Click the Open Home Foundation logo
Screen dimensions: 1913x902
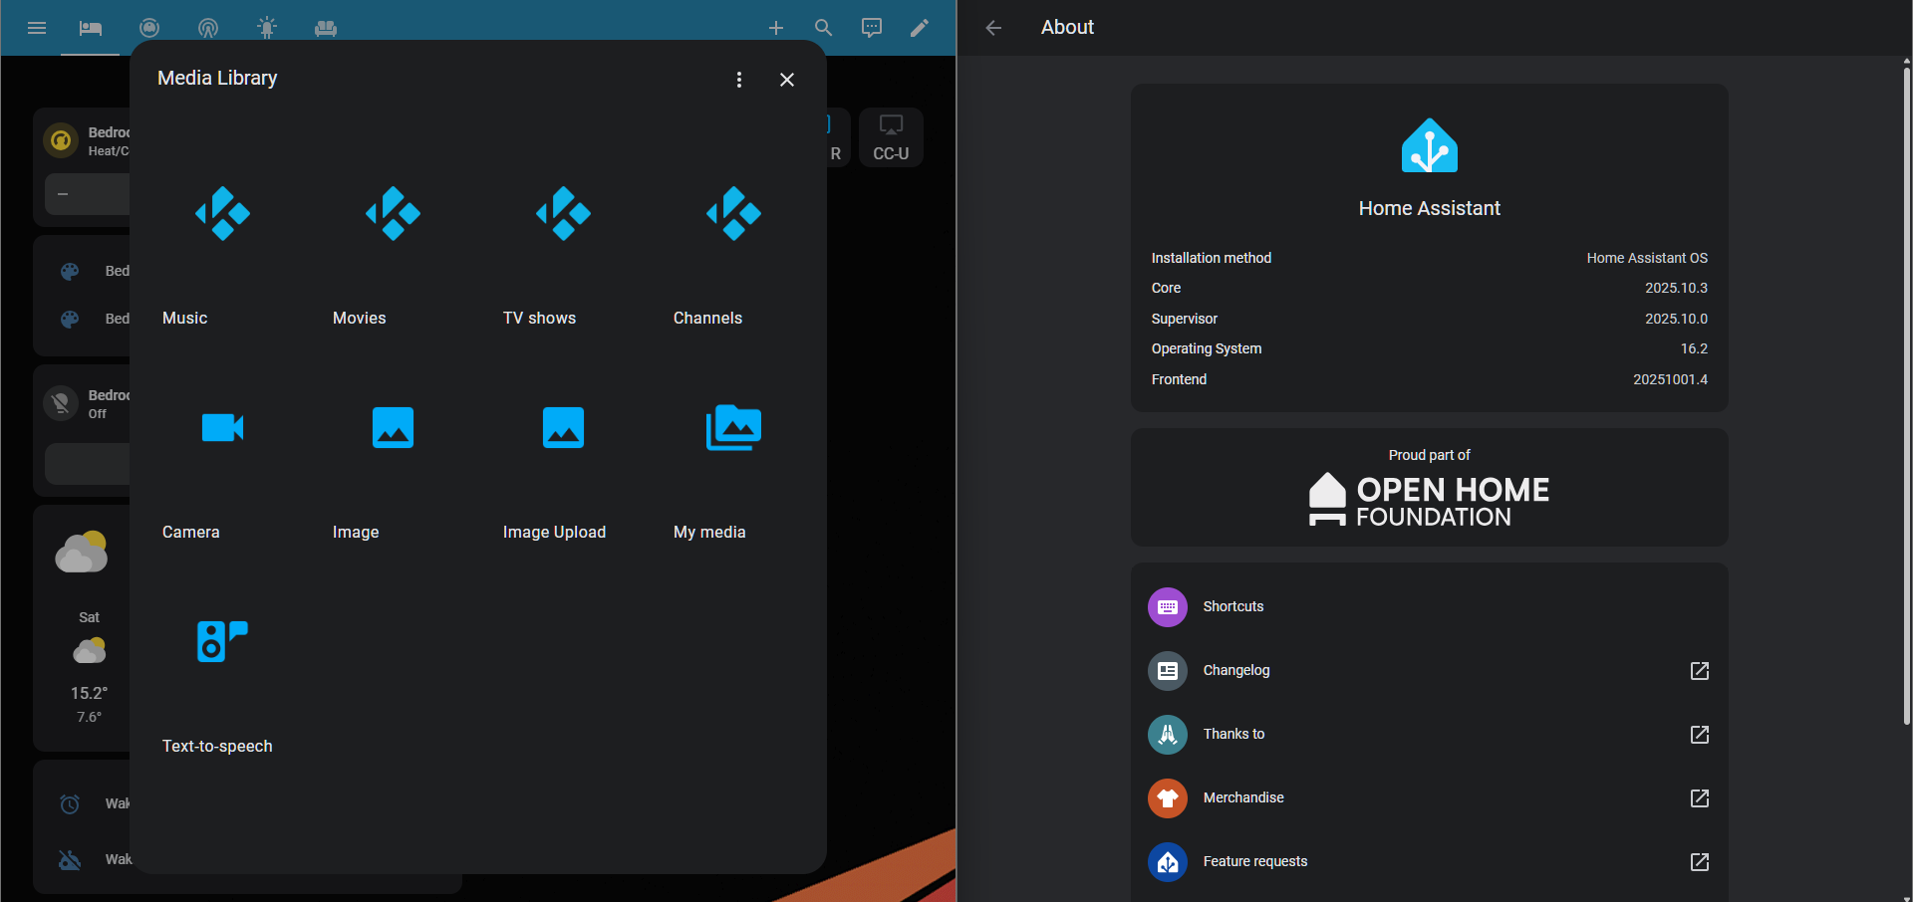tap(1430, 499)
